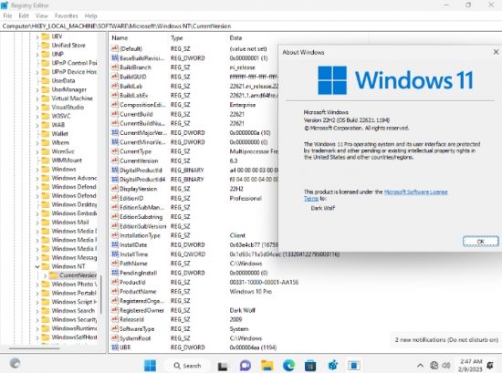
Task: Select the RegisteredOwner string icon
Action: coord(115,310)
